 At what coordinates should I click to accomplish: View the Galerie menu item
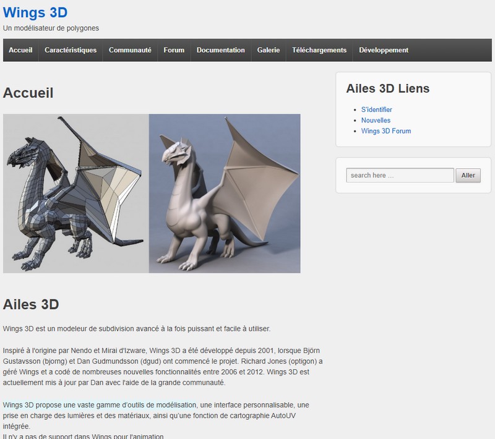[x=269, y=50]
